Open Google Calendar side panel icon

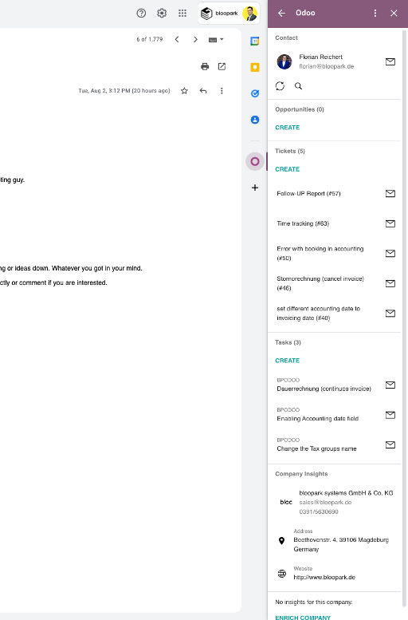(x=255, y=41)
